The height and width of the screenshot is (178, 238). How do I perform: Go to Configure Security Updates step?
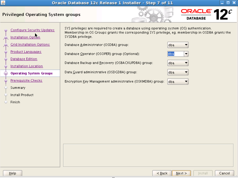pos(33,30)
